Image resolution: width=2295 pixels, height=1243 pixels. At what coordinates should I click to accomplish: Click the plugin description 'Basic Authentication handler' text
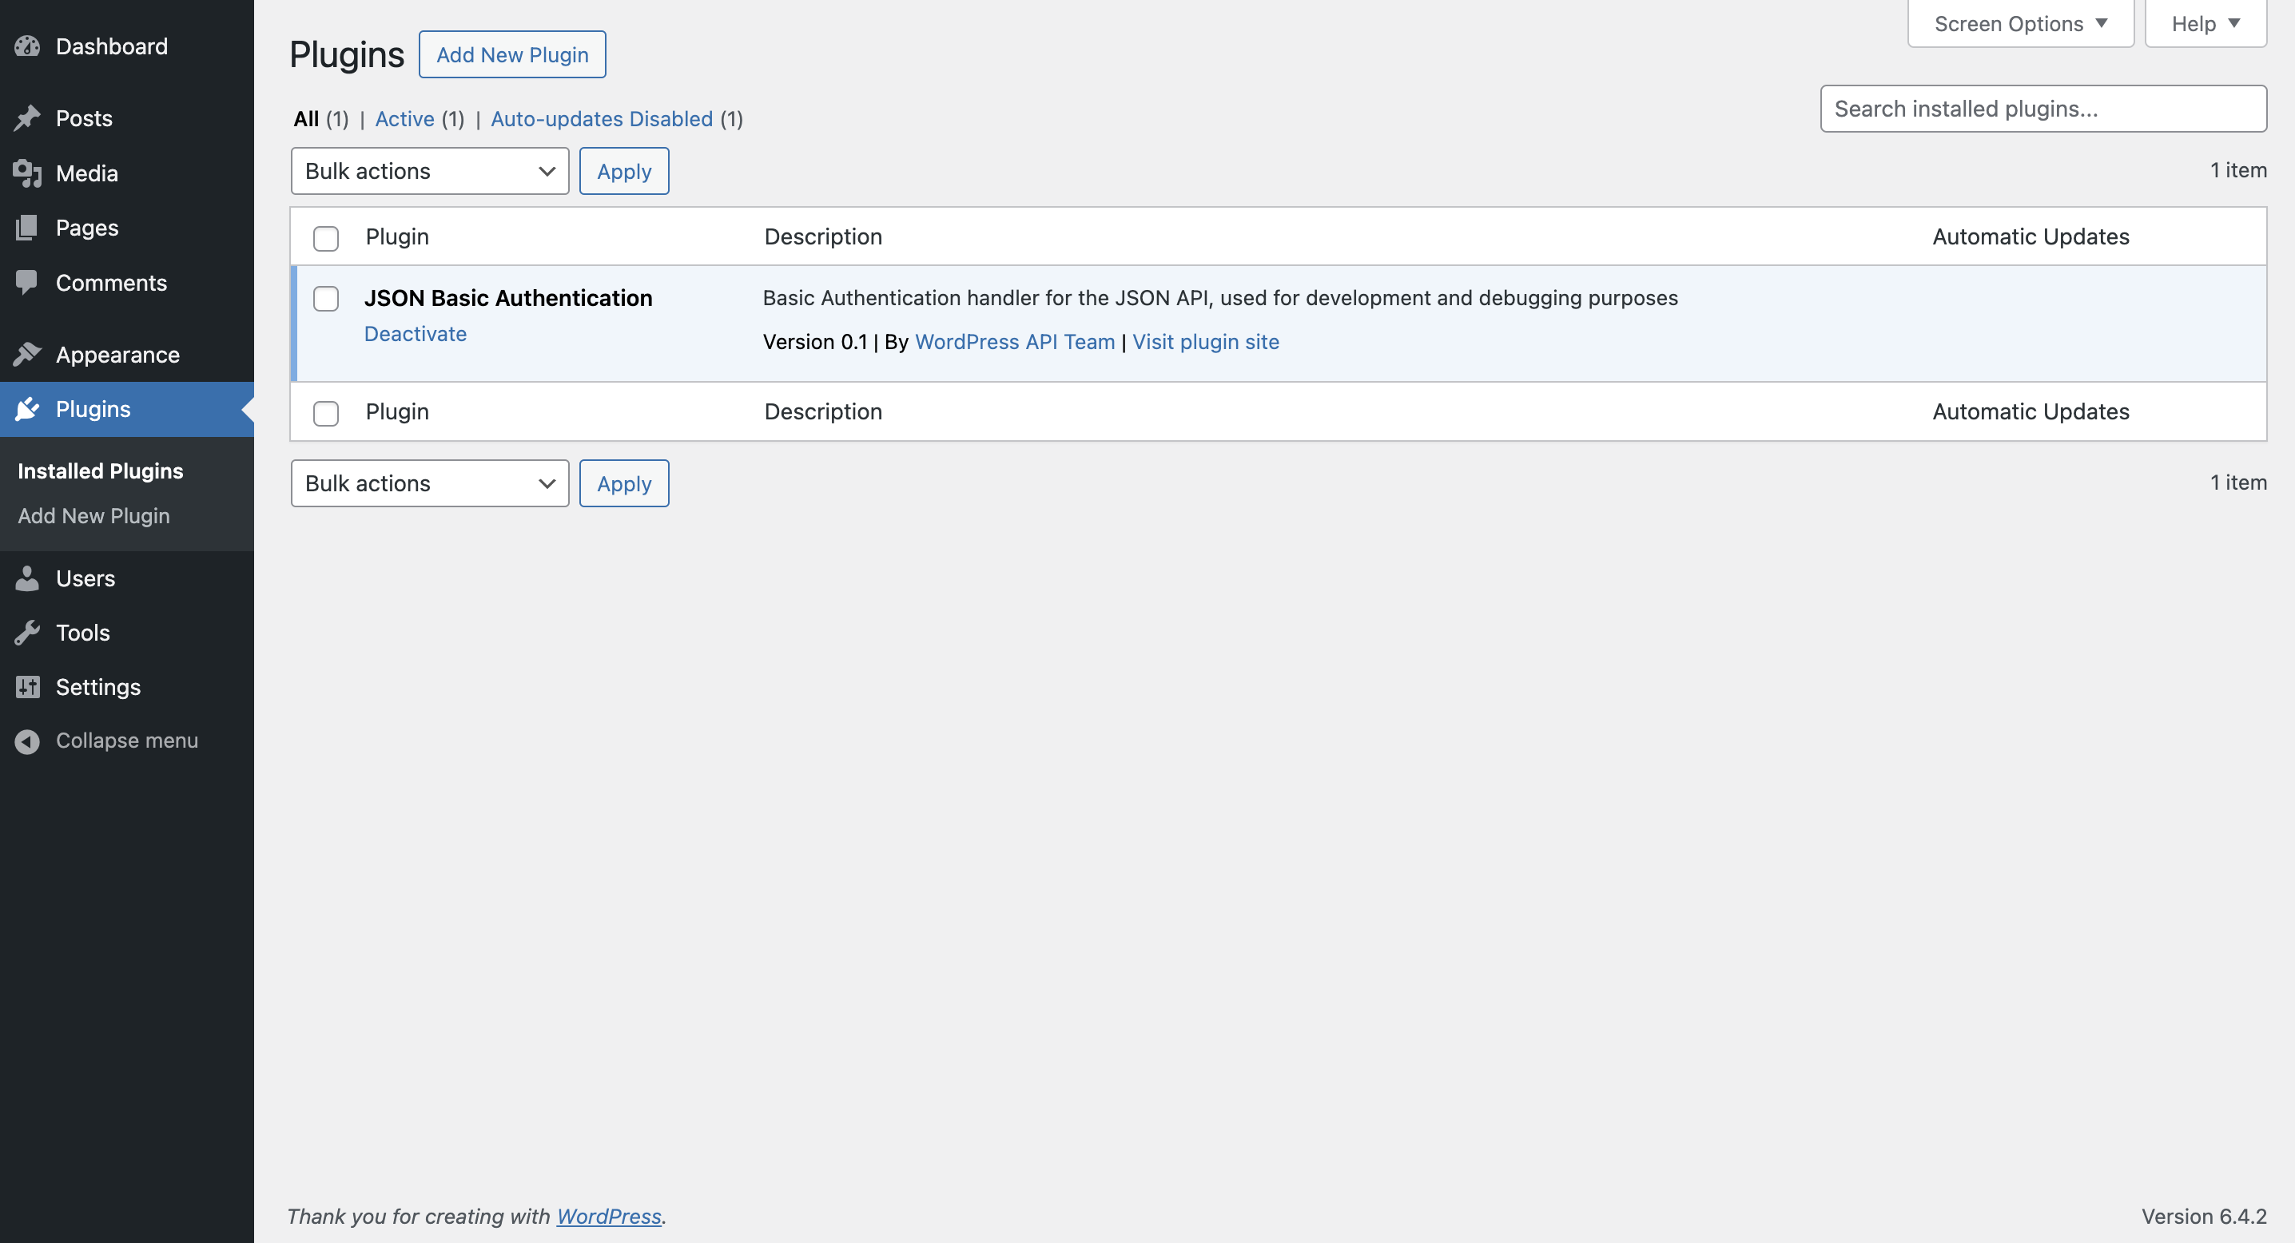tap(1220, 298)
